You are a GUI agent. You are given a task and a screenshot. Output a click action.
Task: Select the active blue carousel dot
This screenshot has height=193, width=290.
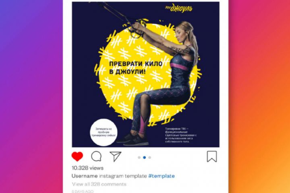click(145, 157)
